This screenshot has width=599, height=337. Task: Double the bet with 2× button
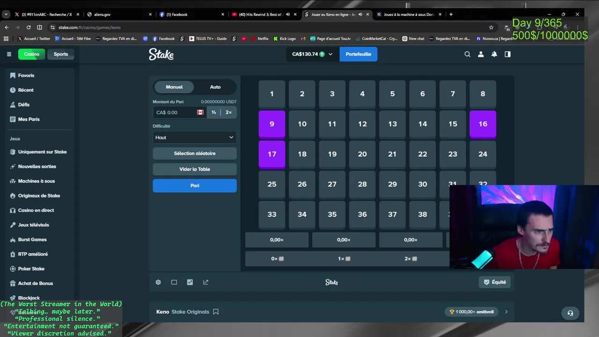[228, 112]
